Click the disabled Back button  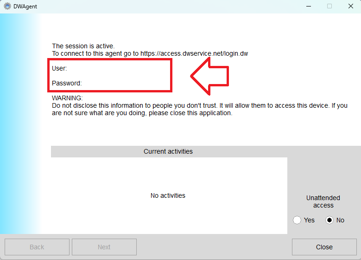coord(37,247)
